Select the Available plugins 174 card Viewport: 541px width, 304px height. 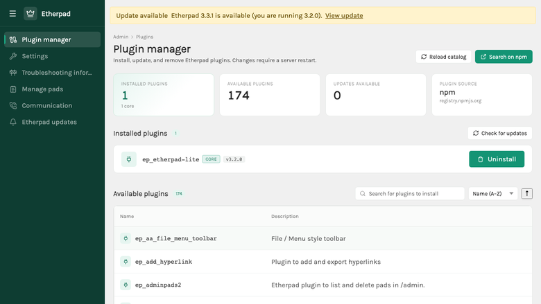tap(270, 95)
